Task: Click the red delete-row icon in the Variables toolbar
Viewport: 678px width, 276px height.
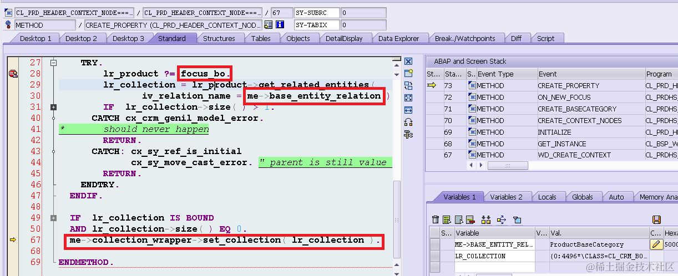Action: [x=470, y=220]
